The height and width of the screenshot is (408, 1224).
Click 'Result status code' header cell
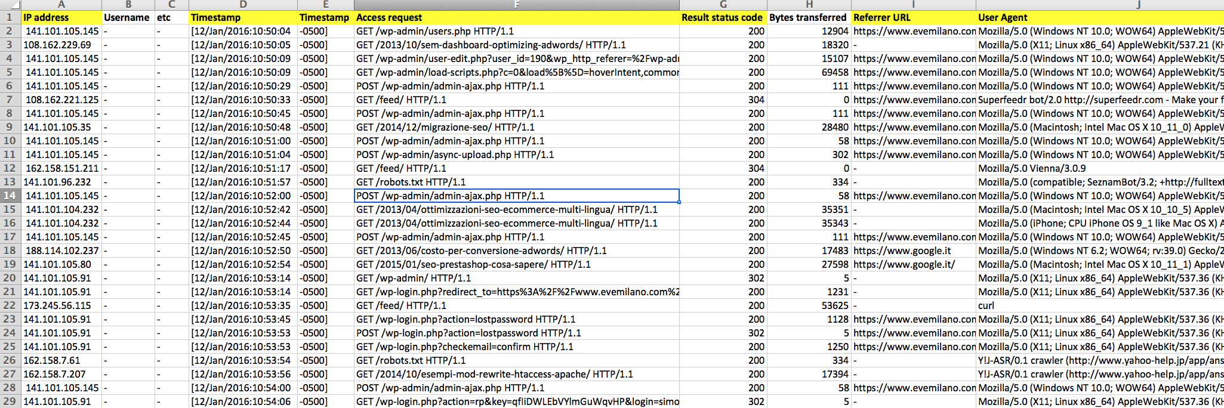pyautogui.click(x=723, y=17)
